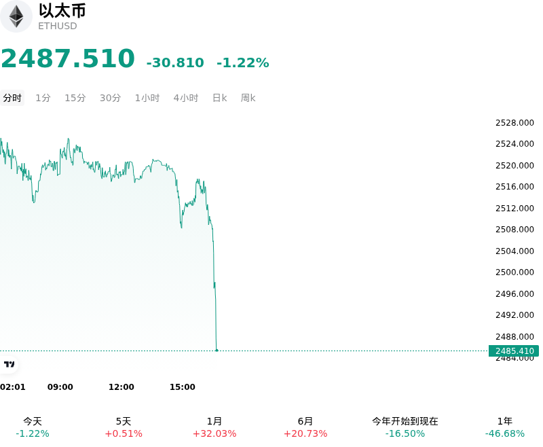The image size is (543, 447).
Task: Open the TradingView logo badge
Action: point(9,364)
